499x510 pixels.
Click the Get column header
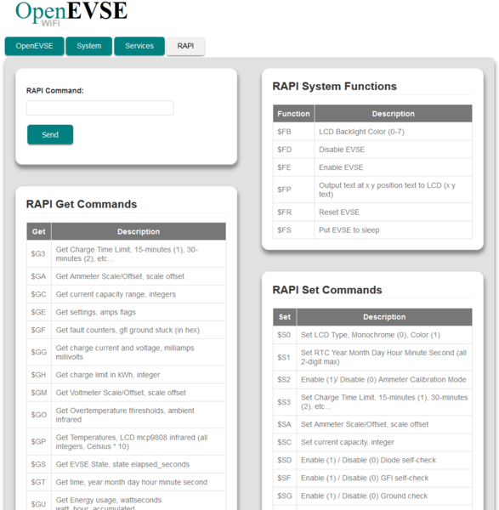click(39, 231)
